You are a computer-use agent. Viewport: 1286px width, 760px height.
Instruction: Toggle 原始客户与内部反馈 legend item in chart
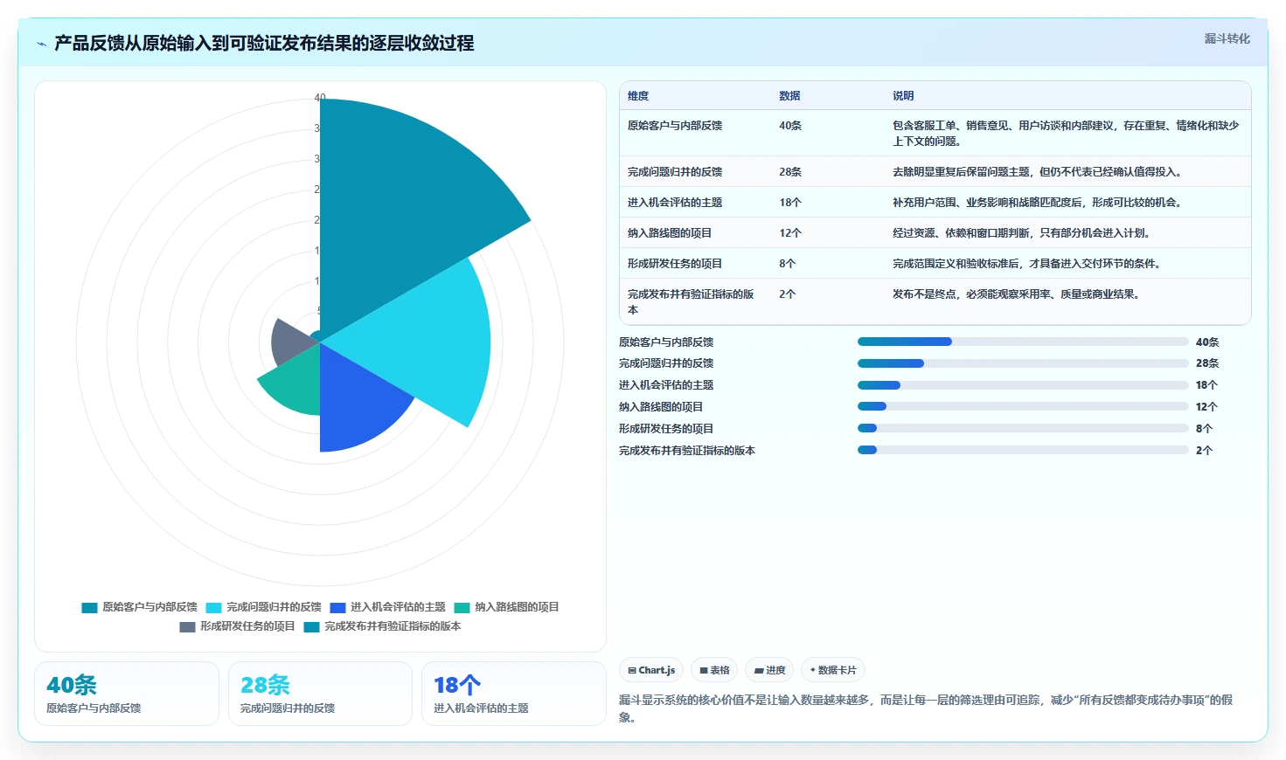140,607
